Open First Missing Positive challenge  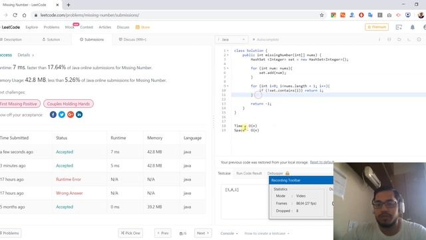point(19,104)
